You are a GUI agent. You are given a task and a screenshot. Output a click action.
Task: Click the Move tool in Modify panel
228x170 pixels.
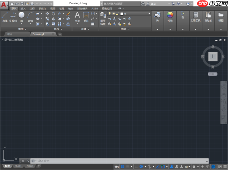point(47,14)
